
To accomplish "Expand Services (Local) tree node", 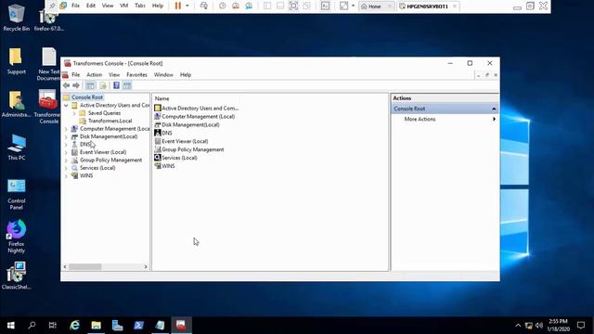I will pyautogui.click(x=66, y=168).
